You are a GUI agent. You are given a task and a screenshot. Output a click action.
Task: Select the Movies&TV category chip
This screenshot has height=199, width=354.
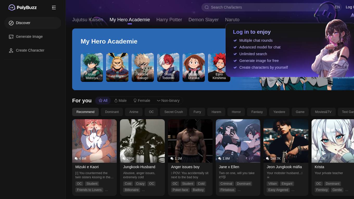pos(323,112)
